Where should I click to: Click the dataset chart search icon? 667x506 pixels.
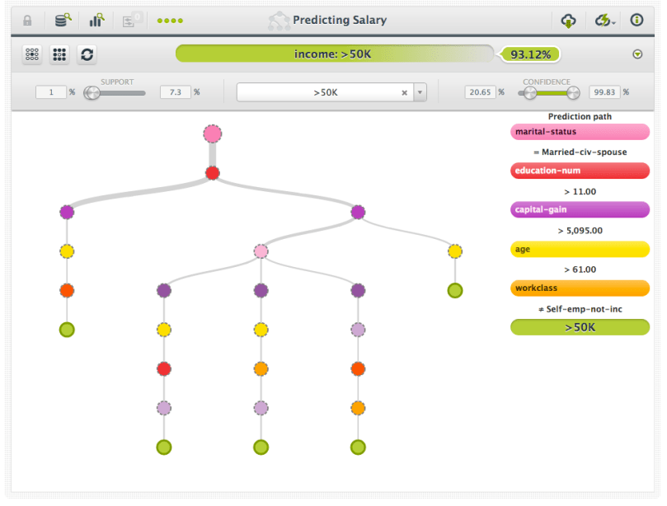click(x=96, y=20)
